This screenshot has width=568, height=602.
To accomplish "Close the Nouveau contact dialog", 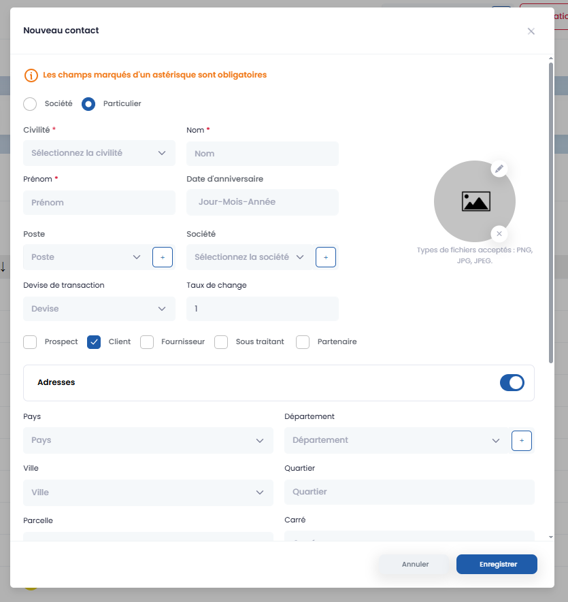I will tap(531, 31).
